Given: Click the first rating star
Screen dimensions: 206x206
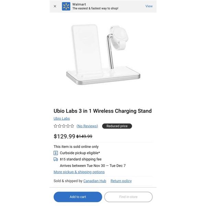Looking at the screenshot, I should pos(55,126).
